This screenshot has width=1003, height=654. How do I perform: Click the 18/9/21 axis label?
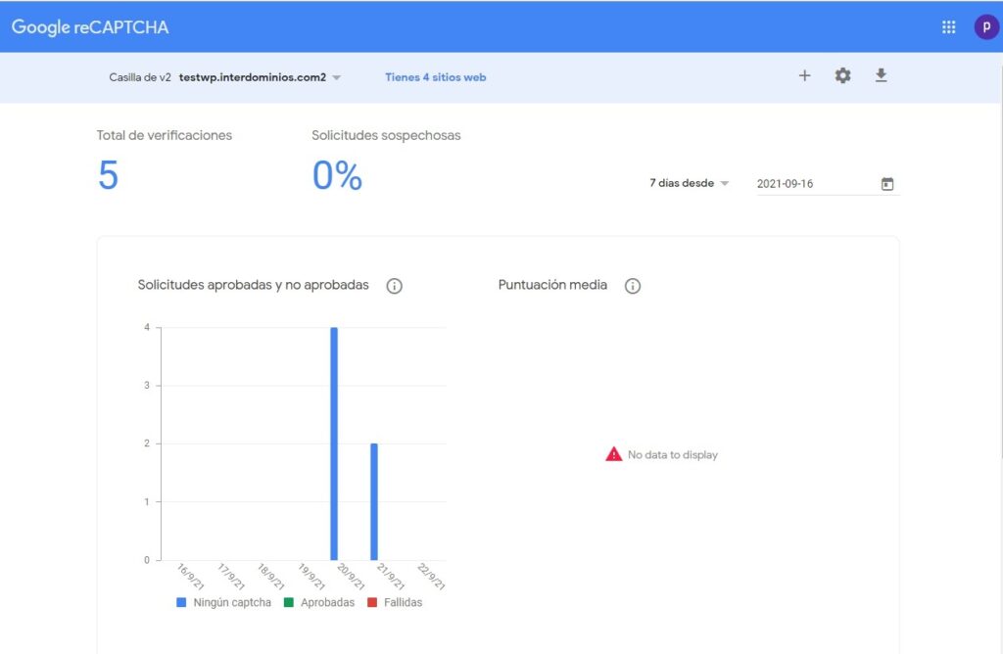click(x=270, y=576)
